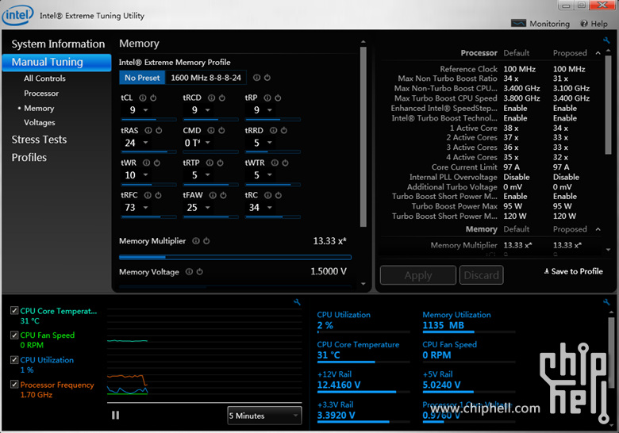Open the tRFC value dropdown

tap(146, 208)
